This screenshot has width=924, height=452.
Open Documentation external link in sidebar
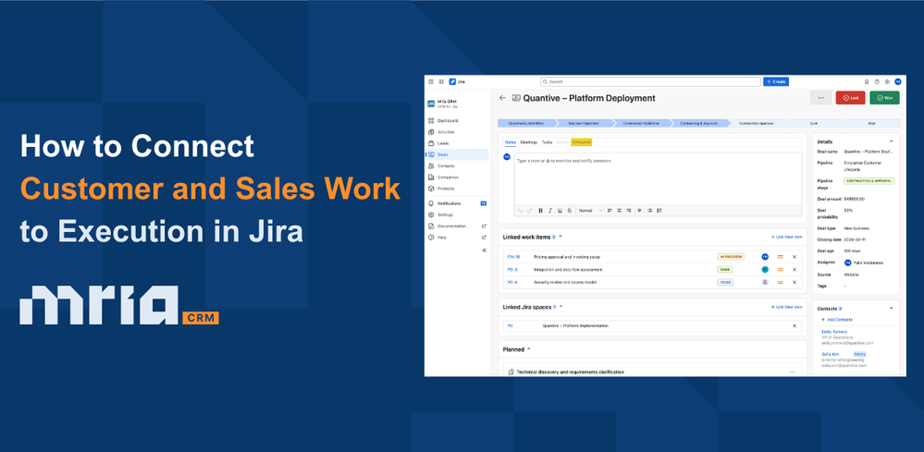tap(457, 226)
